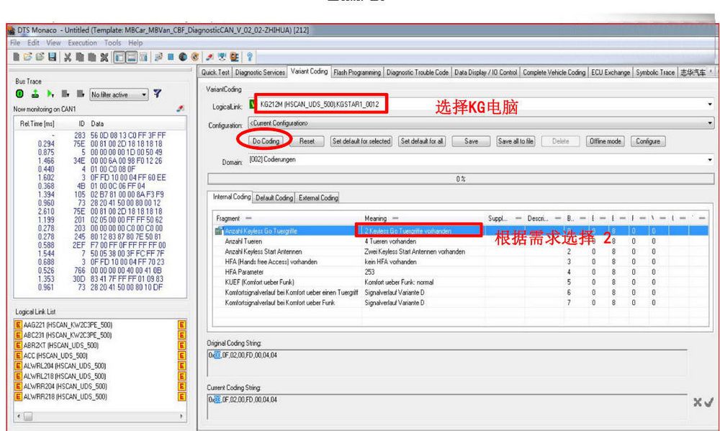Image resolution: width=720 pixels, height=431 pixels.
Task: Switch to the Flash Programming tab
Action: tap(357, 73)
